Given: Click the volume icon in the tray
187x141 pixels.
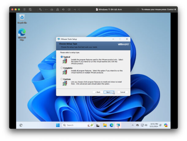Looking at the screenshot, I should pyautogui.click(x=146, y=125).
